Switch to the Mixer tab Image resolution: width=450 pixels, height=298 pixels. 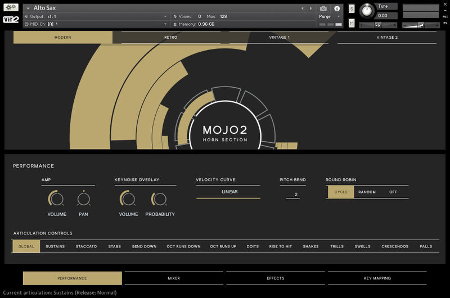pyautogui.click(x=174, y=278)
